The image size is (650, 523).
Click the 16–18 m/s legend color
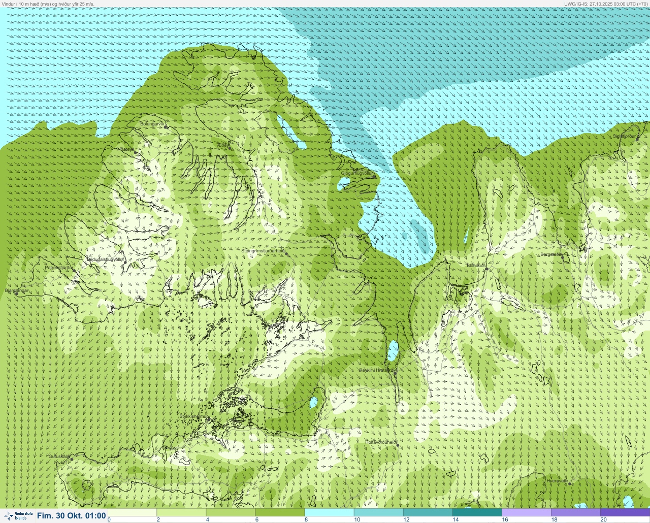(x=526, y=512)
